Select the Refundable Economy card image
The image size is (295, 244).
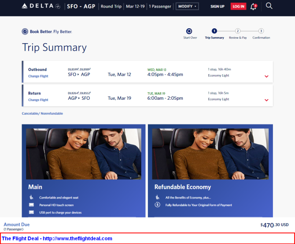(210, 154)
